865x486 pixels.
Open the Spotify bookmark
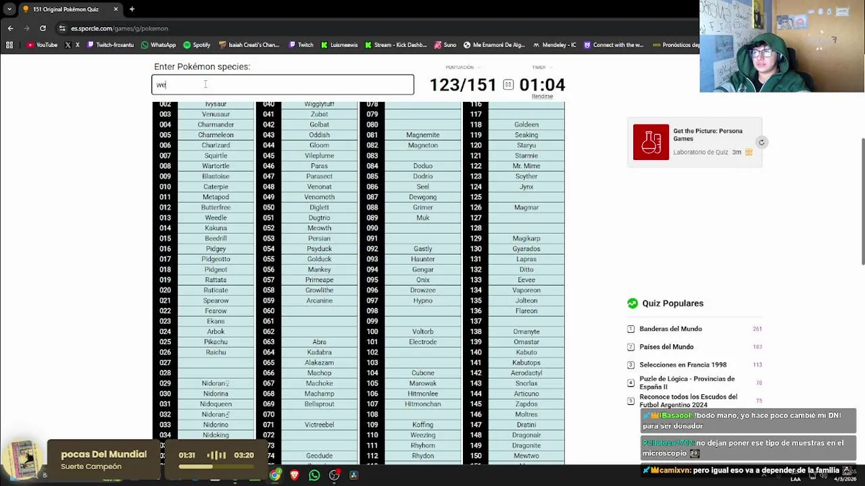click(x=197, y=45)
